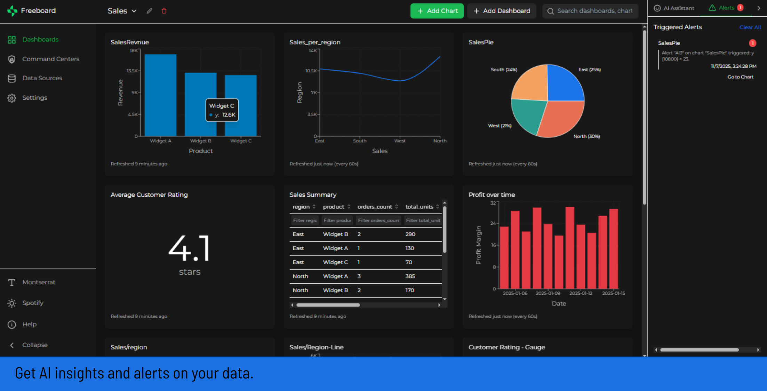Go to Chart from the SalesPie alert
The width and height of the screenshot is (767, 391).
[740, 77]
